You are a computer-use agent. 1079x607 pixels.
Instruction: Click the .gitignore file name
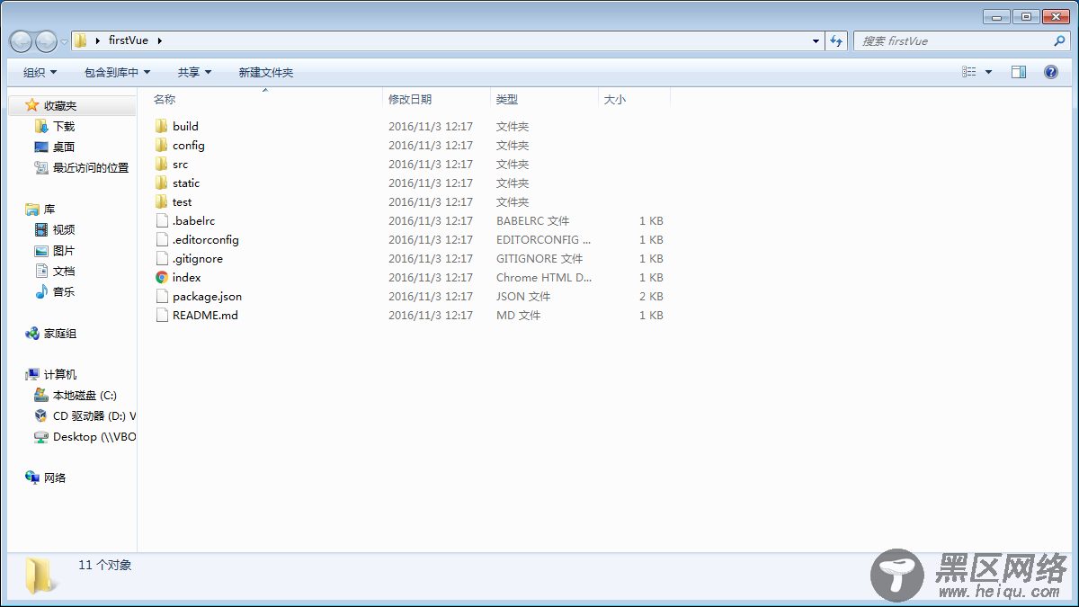198,259
